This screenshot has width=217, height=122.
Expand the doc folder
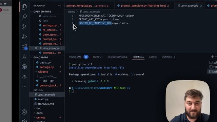coord(34,108)
